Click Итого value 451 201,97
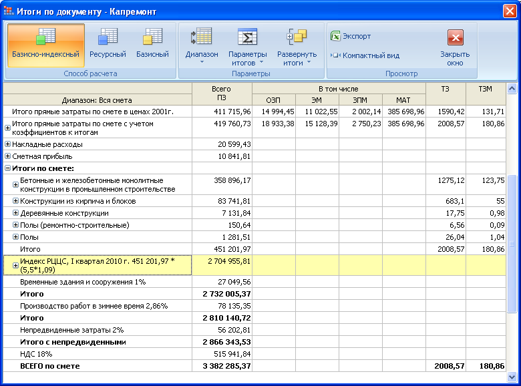This screenshot has height=386, width=521. click(x=232, y=249)
